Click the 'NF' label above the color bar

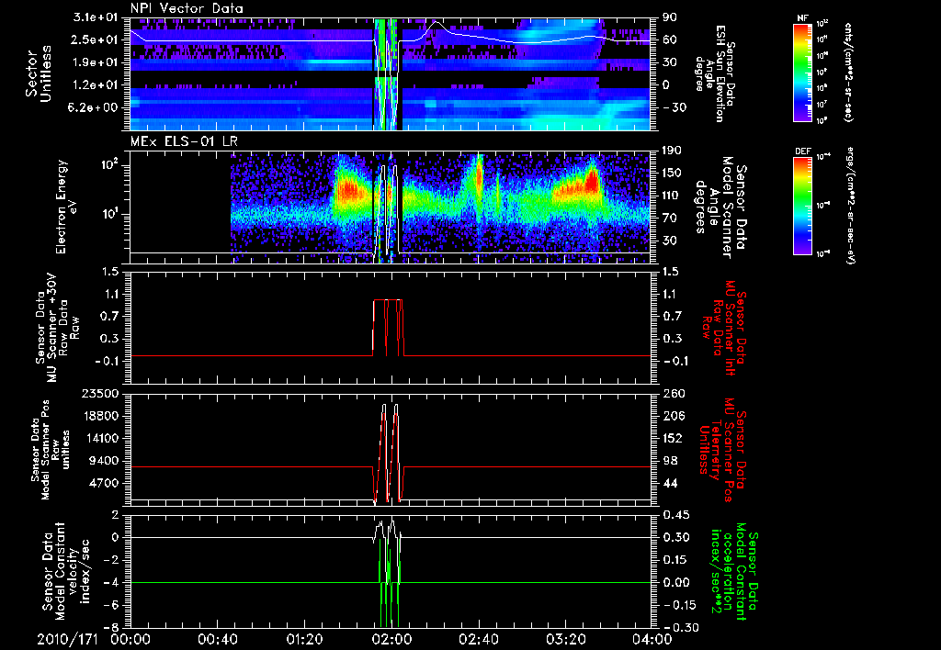[x=802, y=18]
